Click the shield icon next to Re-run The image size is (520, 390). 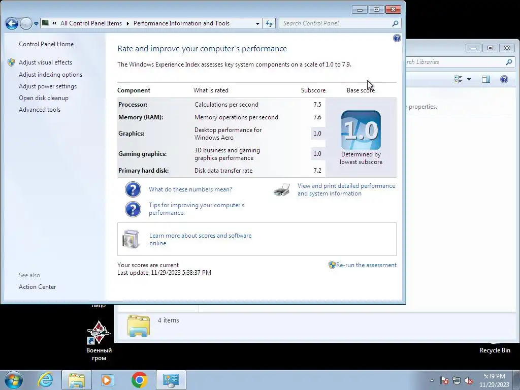(x=332, y=265)
